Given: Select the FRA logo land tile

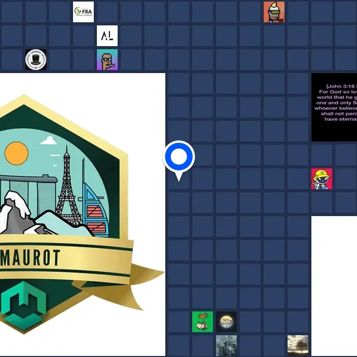Looking at the screenshot, I should pyautogui.click(x=83, y=12).
